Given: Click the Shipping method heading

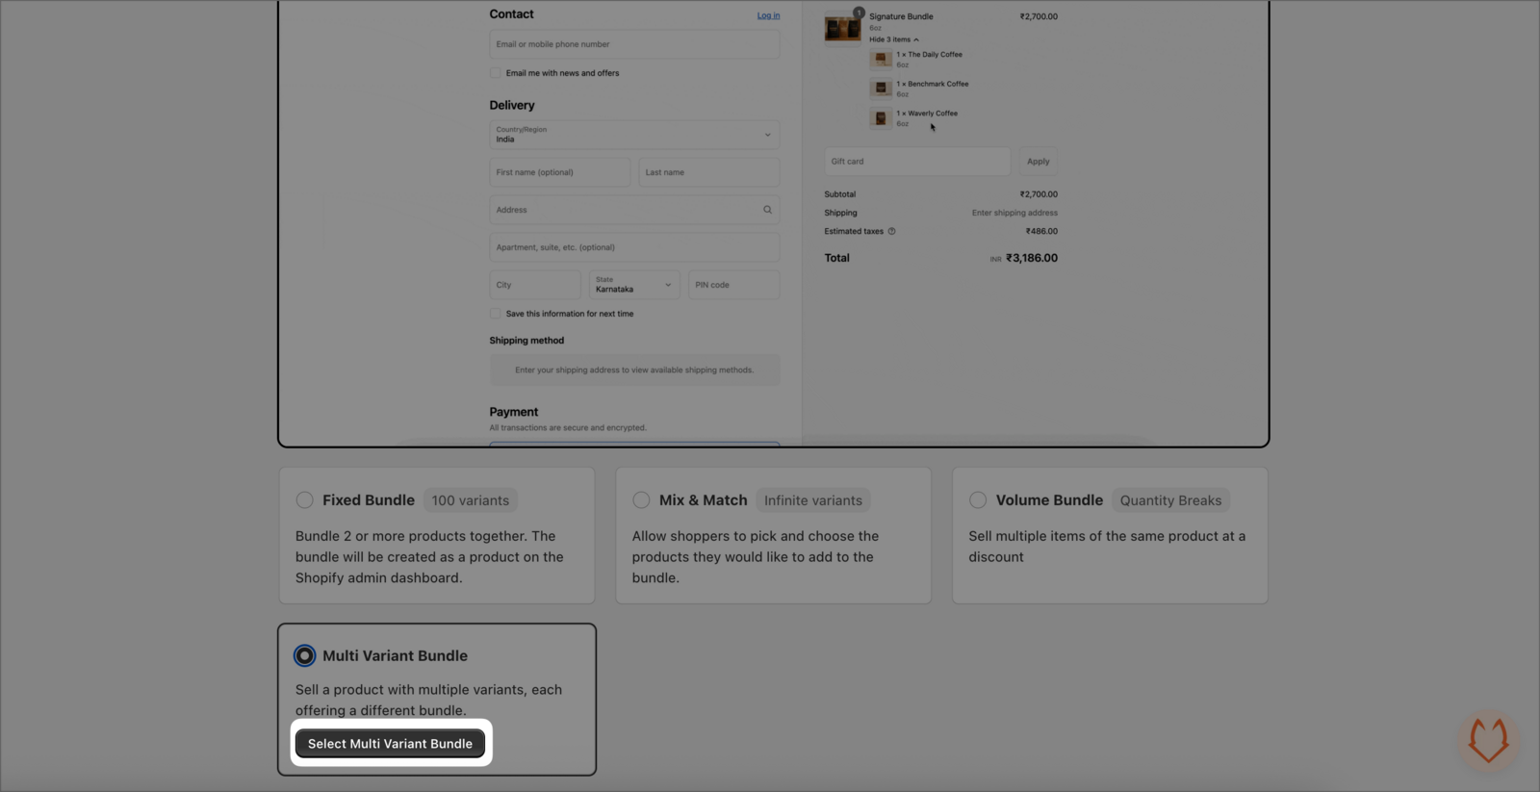Looking at the screenshot, I should 526,341.
